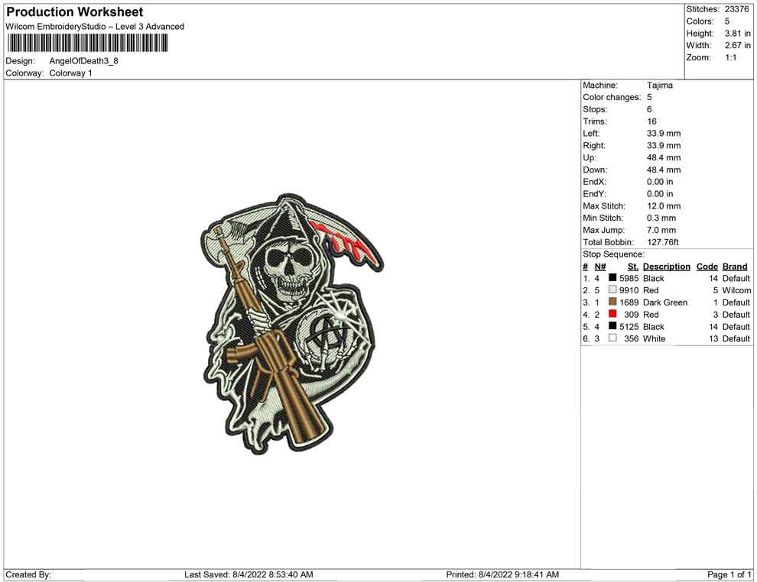Click the brown swatch for thread 1689
The width and height of the screenshot is (757, 582).
[x=612, y=302]
